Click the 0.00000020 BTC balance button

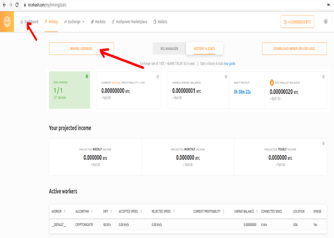(297, 22)
